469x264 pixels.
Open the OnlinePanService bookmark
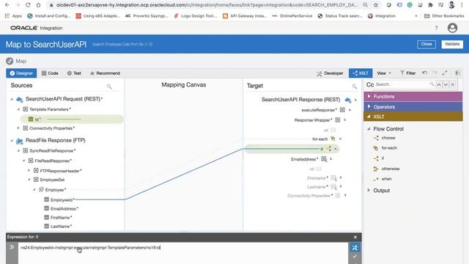click(292, 16)
